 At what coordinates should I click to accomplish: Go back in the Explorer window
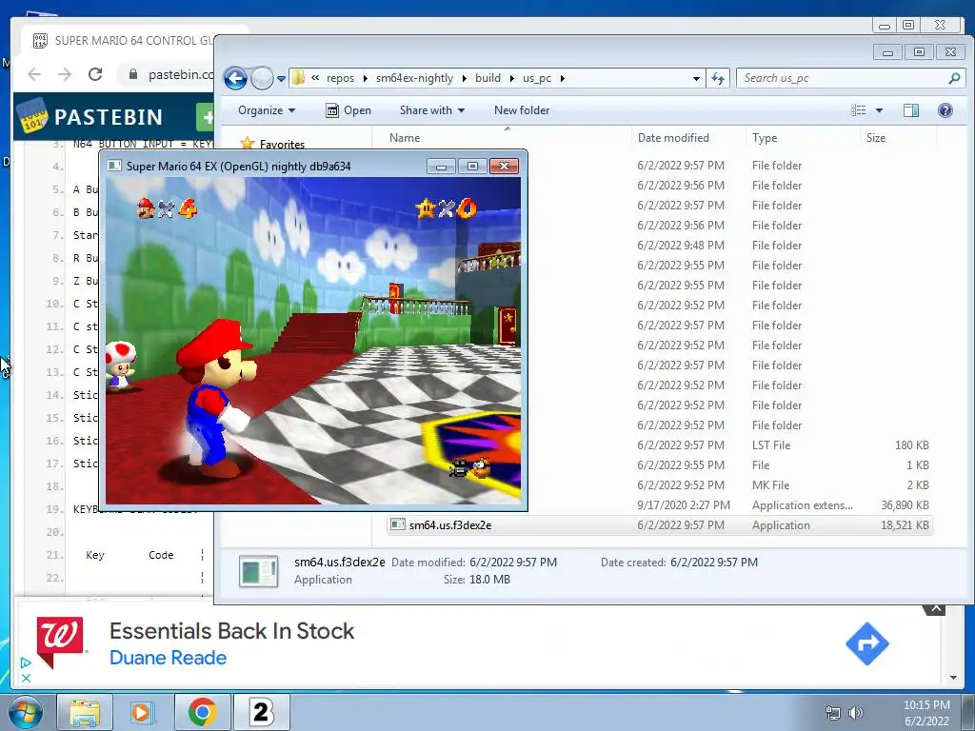[x=236, y=78]
